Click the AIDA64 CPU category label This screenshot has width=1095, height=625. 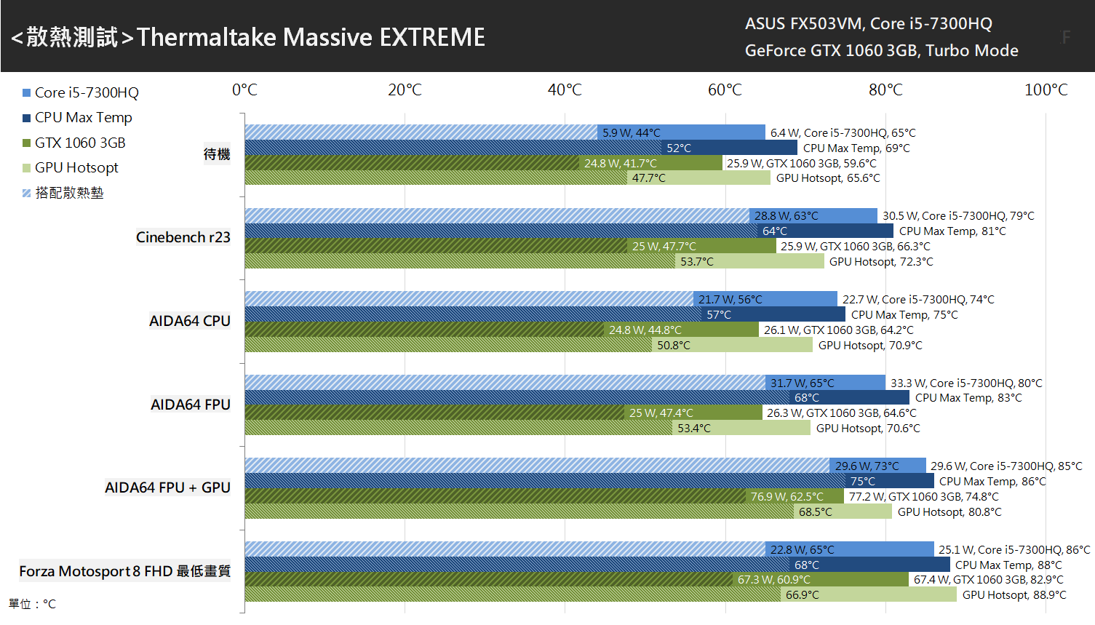pyautogui.click(x=190, y=321)
